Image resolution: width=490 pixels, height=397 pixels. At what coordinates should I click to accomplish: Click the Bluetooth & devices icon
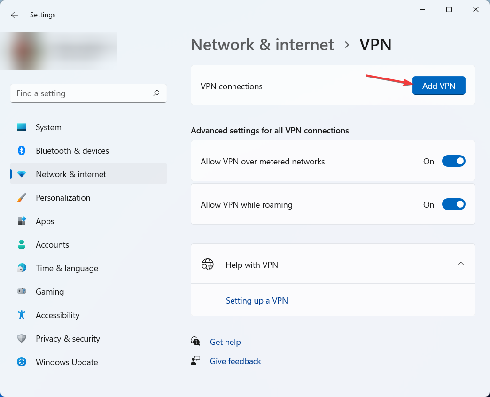22,151
